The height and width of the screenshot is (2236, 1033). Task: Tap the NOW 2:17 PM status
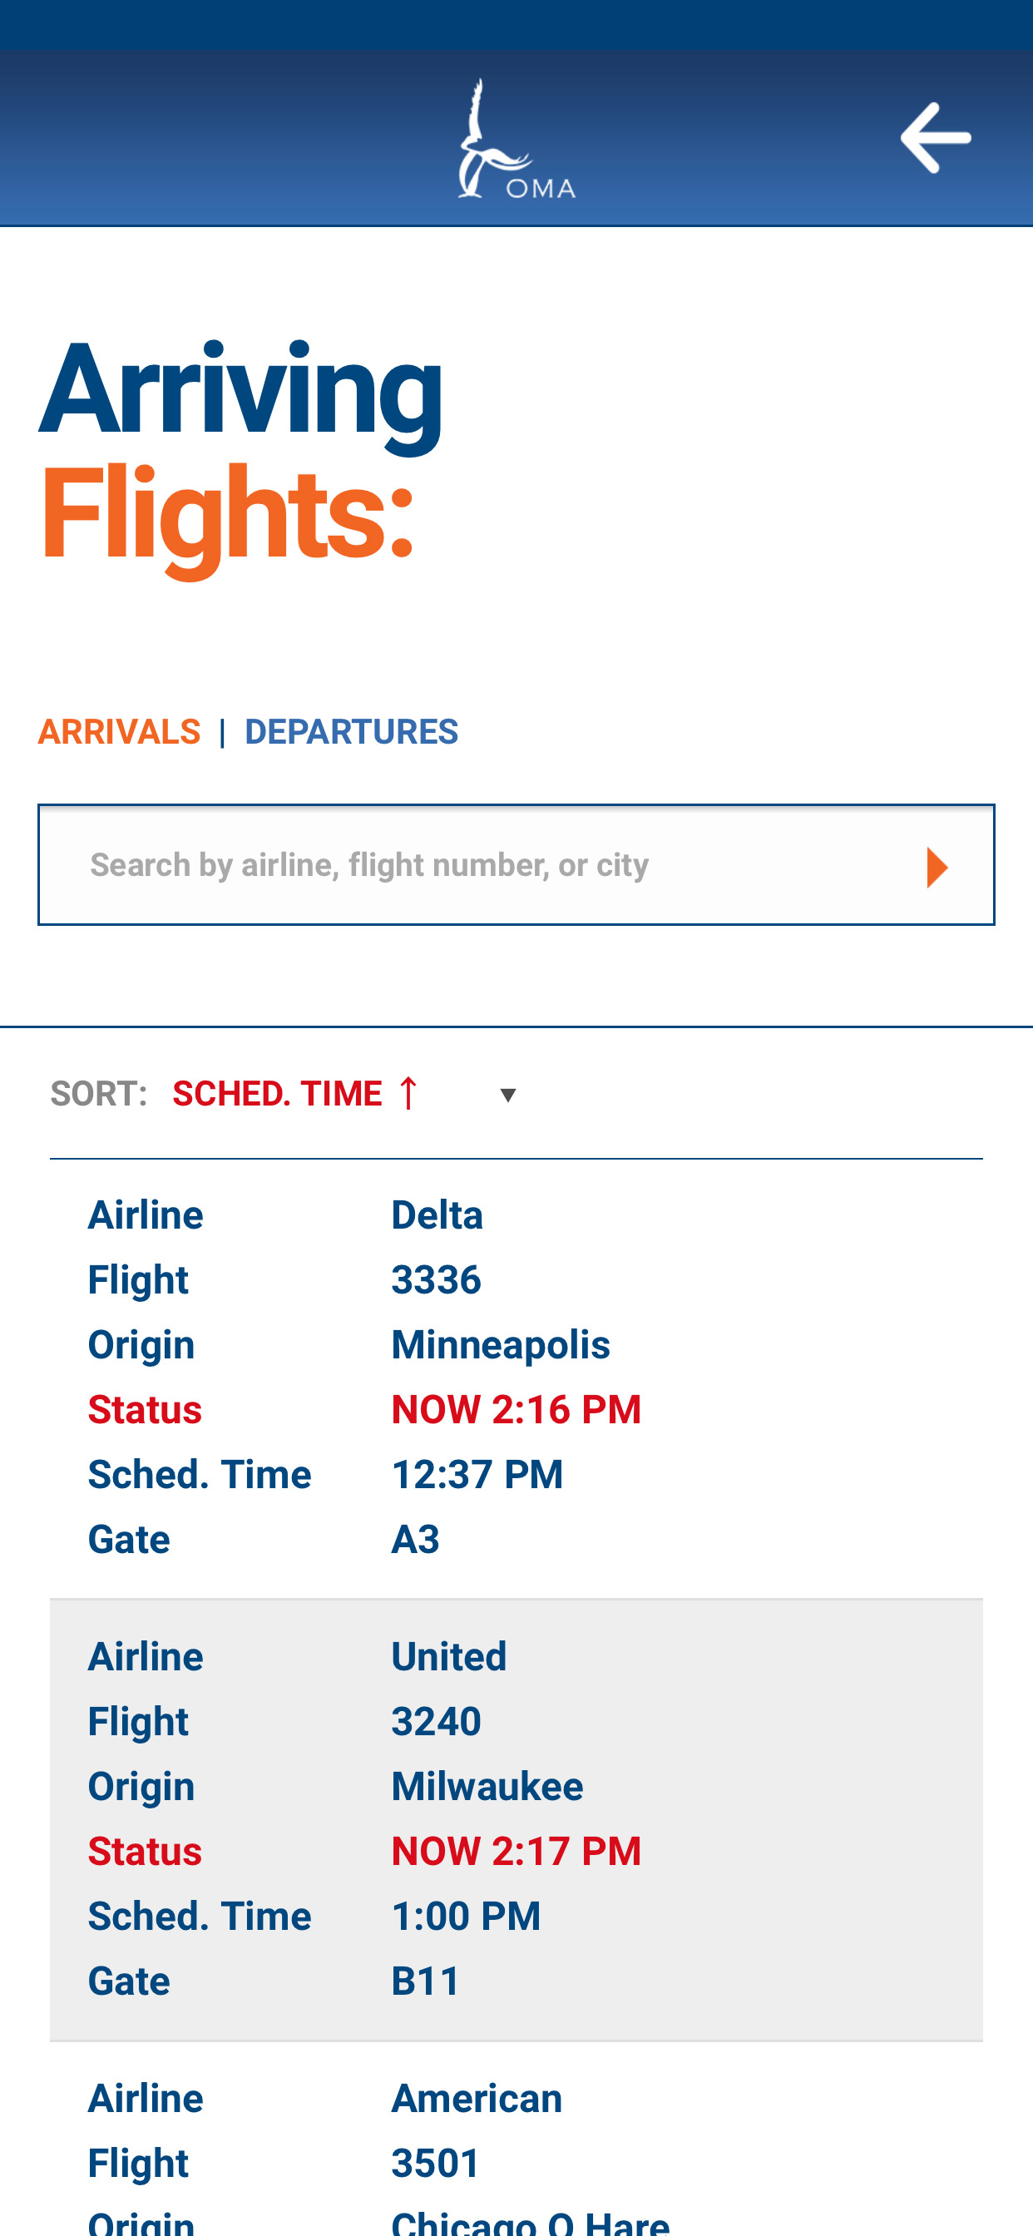point(516,1851)
